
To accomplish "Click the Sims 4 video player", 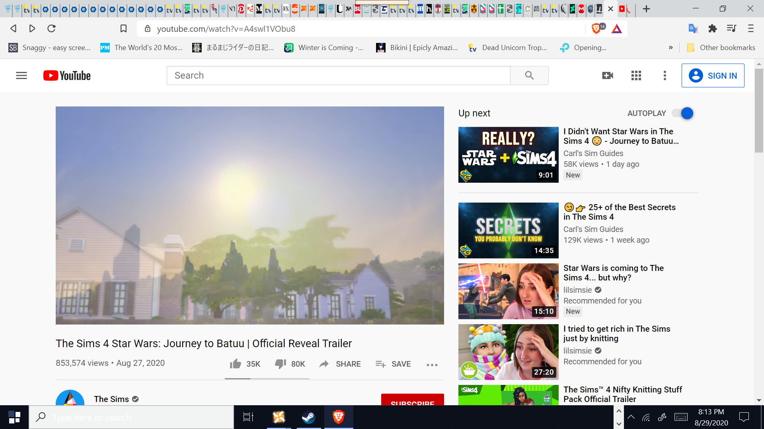I will click(x=250, y=215).
